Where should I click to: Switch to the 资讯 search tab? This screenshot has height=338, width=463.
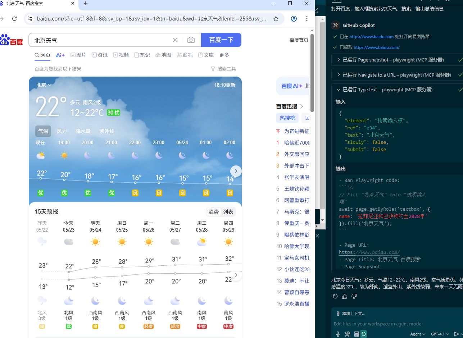point(100,55)
